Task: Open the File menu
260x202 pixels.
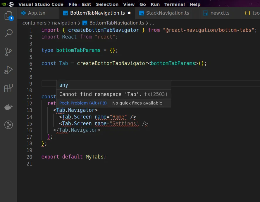Action: coord(73,4)
